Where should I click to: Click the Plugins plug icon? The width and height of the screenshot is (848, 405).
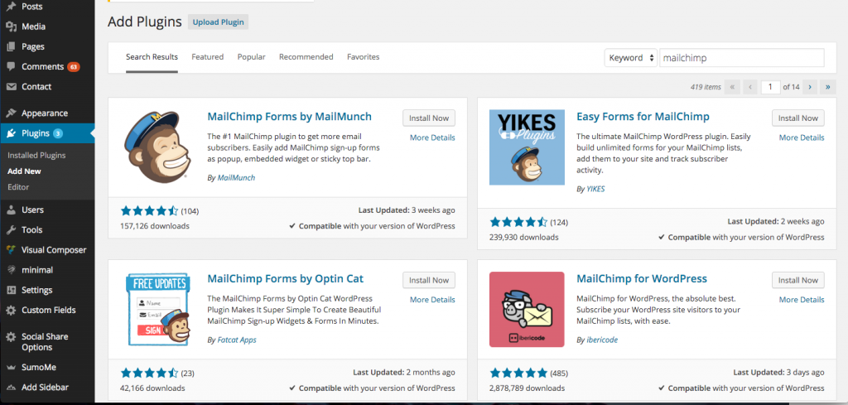pyautogui.click(x=11, y=133)
